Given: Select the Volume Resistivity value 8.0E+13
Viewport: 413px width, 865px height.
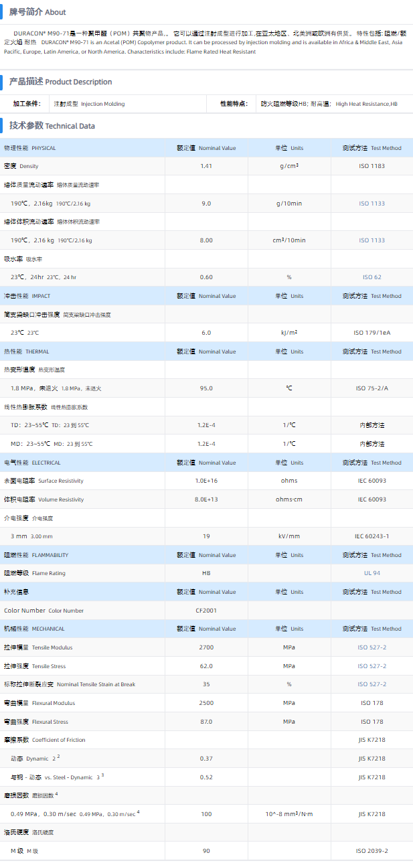Looking at the screenshot, I should pos(206,499).
